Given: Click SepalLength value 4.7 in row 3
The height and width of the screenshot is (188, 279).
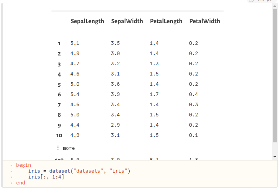Looking at the screenshot, I should point(75,64).
